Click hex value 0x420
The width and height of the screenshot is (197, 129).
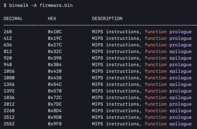click(x=55, y=71)
